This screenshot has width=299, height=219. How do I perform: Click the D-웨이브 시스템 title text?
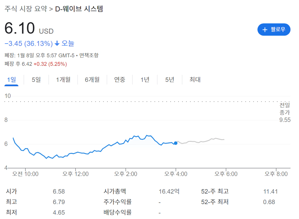[79, 9]
